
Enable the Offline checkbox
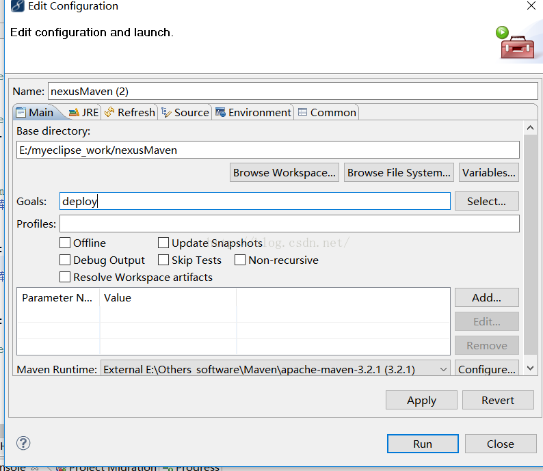coord(65,243)
